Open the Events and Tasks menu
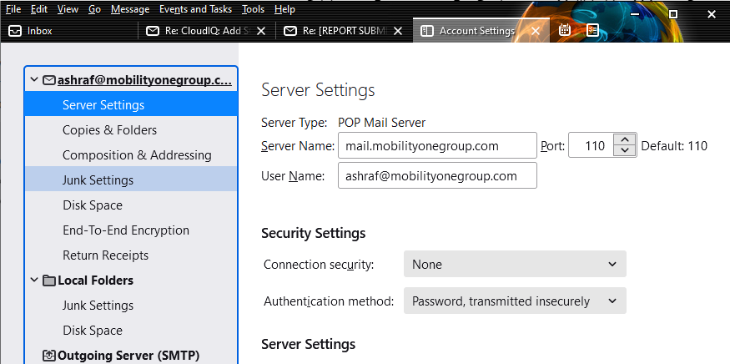 click(x=195, y=9)
